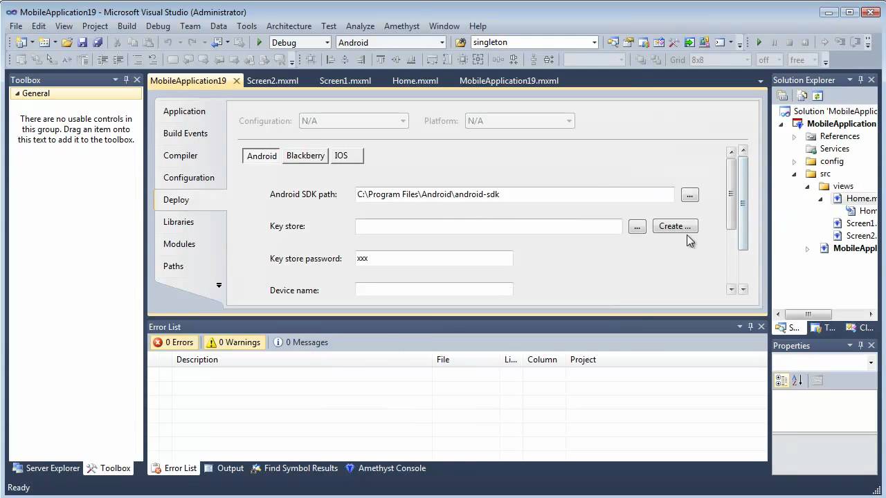Toggle the 0 Messages filter
Screen dimensions: 886x498
pyautogui.click(x=300, y=342)
